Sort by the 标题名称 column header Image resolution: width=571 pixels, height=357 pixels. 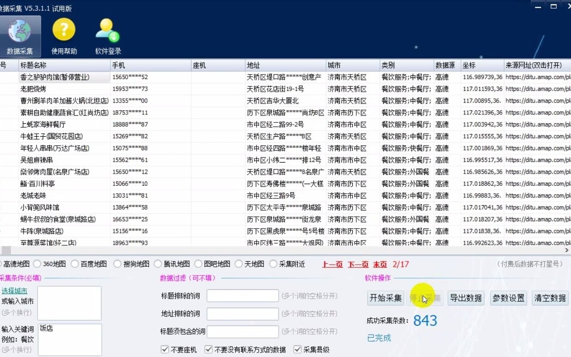(x=65, y=66)
